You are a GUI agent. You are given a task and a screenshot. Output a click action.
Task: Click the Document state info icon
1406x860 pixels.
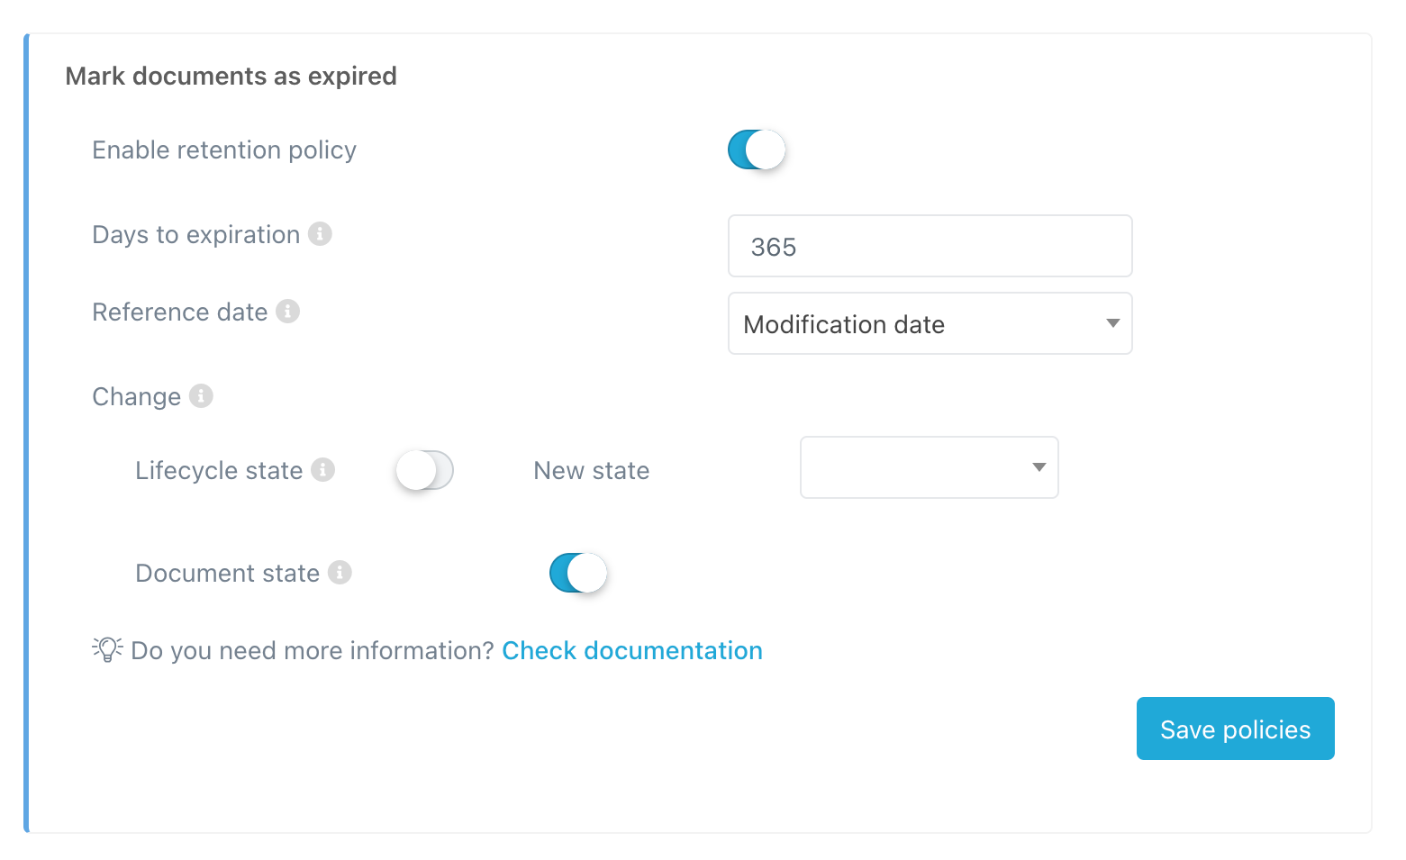coord(340,573)
